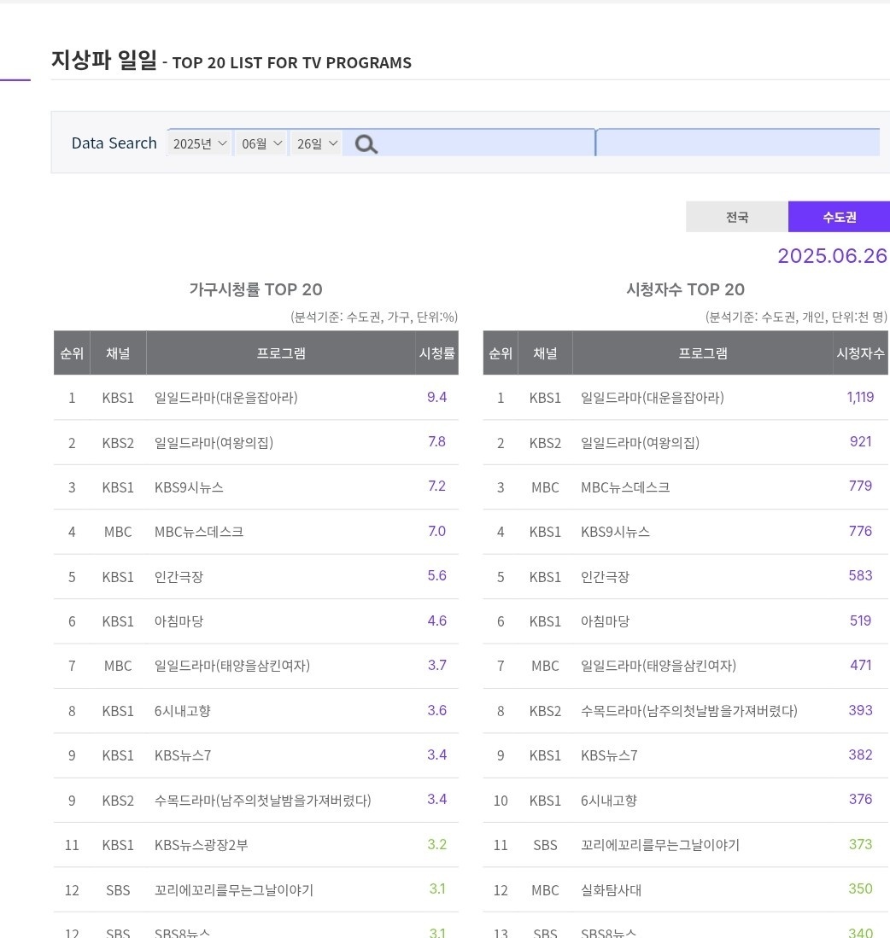The width and height of the screenshot is (890, 938).
Task: Click the 시청자수 TOP 20 heading
Action: click(685, 289)
